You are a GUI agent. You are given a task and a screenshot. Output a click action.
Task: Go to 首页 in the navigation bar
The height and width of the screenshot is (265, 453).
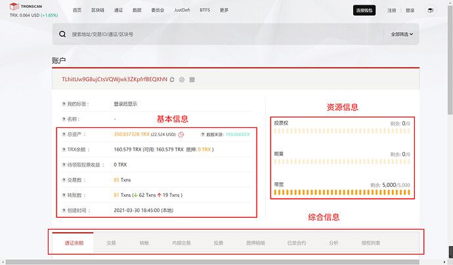coord(77,10)
